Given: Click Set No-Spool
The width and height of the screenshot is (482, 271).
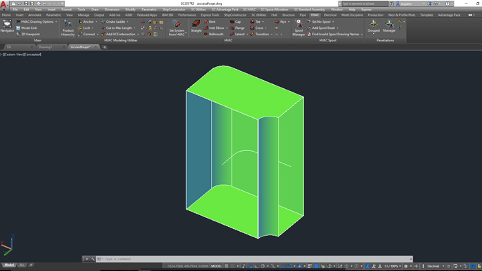Looking at the screenshot, I should click(319, 22).
